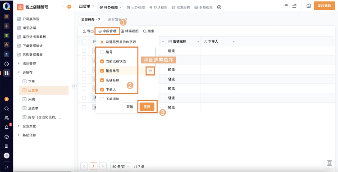Image resolution: width=338 pixels, height=172 pixels.
Task: Click the 字段管理 button
Action: [x=107, y=31]
